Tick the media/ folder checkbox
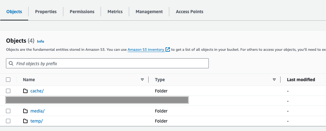The width and height of the screenshot is (326, 131). pyautogui.click(x=8, y=111)
